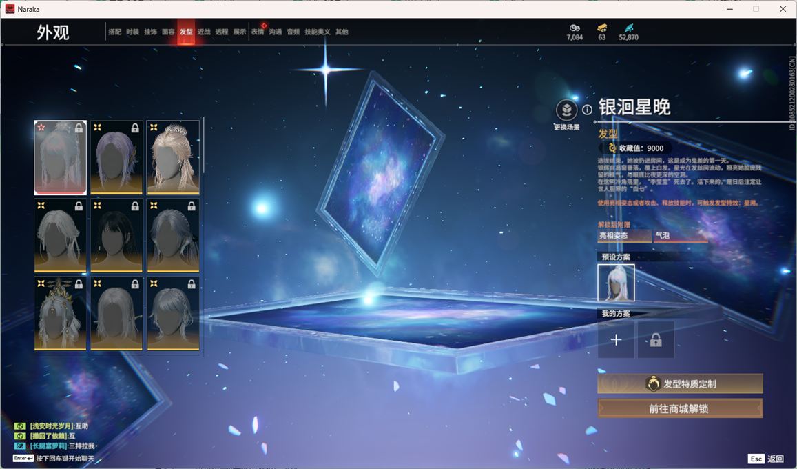The width and height of the screenshot is (797, 469).
Task: Select the long white hair thumbnail in row two
Action: tap(60, 235)
